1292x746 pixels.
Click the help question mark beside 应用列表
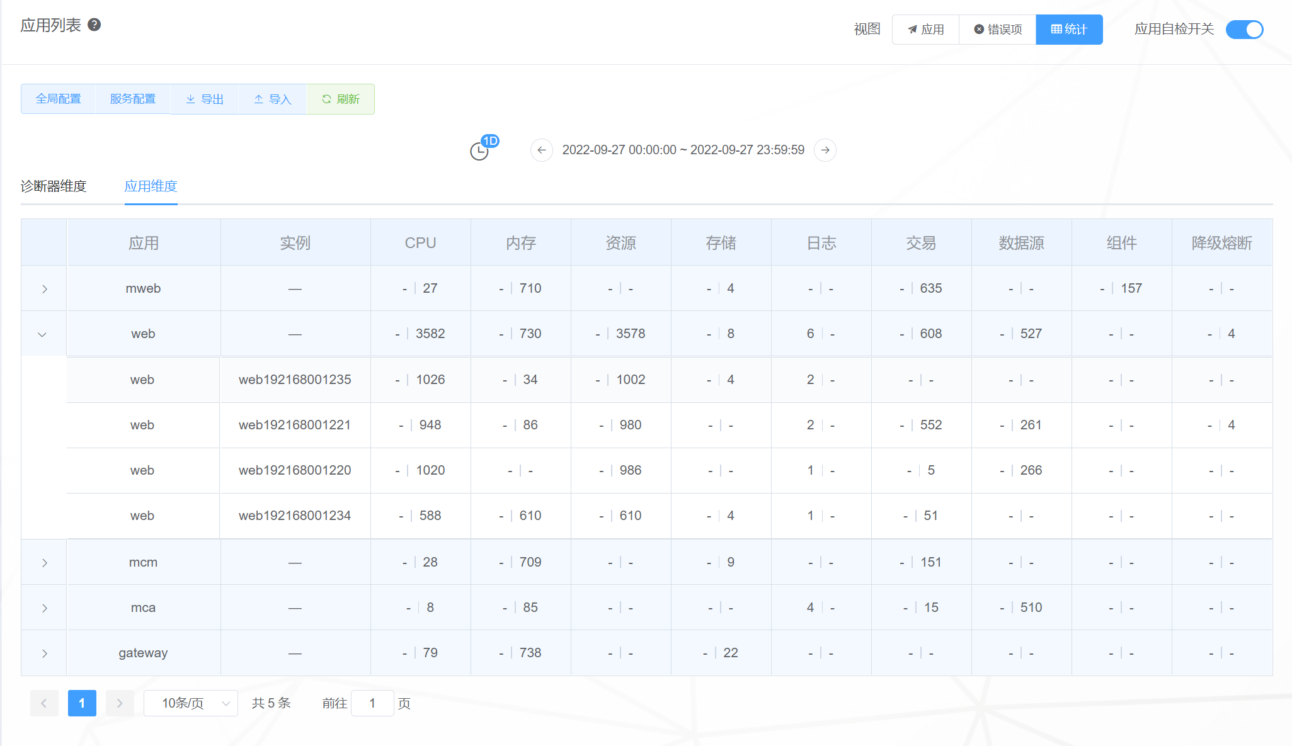[x=94, y=25]
